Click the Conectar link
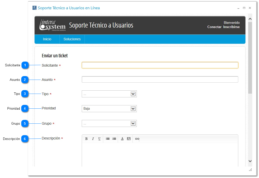 pos(214,27)
